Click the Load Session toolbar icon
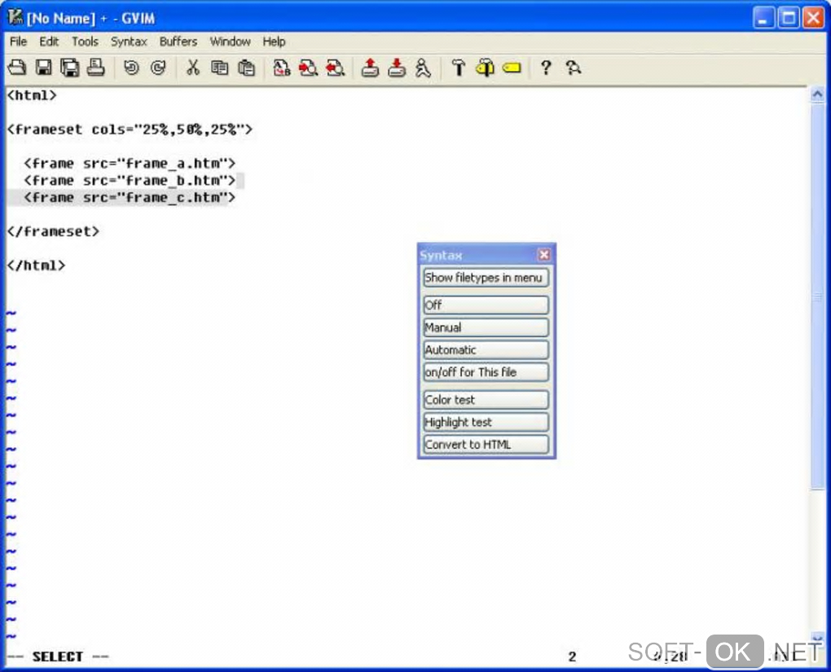831x672 pixels. (x=370, y=68)
